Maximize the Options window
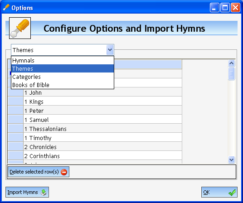The height and width of the screenshot is (203, 243). coord(225,7)
